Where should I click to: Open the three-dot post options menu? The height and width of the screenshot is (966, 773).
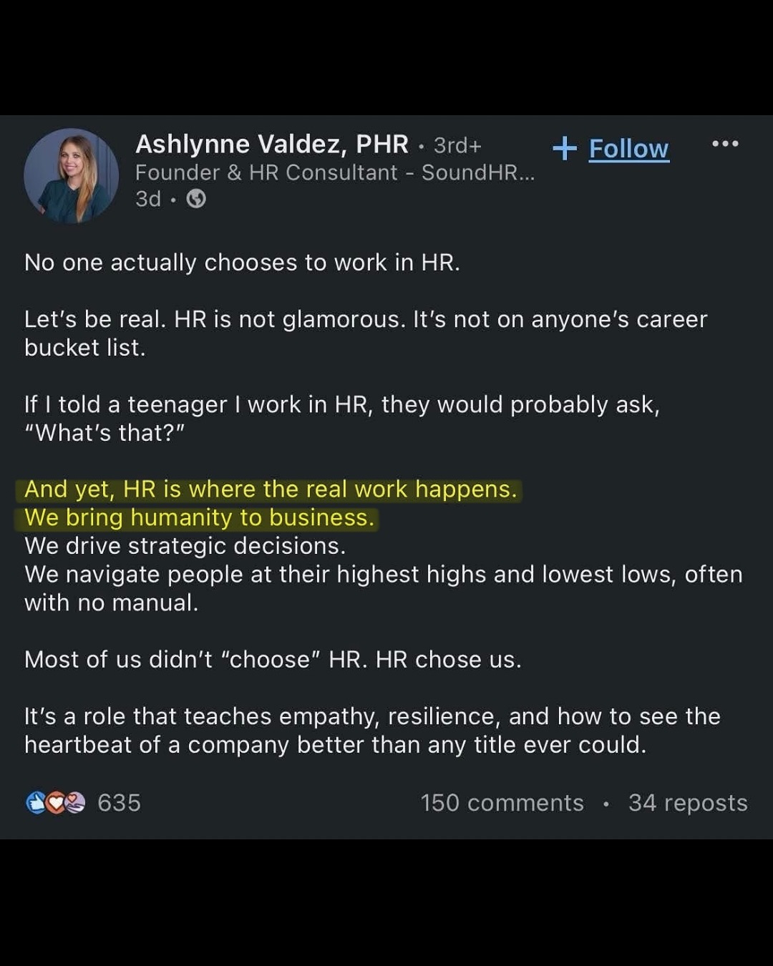(x=724, y=144)
